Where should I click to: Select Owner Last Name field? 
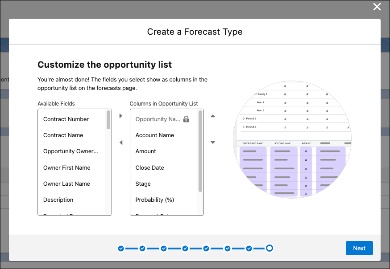[x=72, y=184]
